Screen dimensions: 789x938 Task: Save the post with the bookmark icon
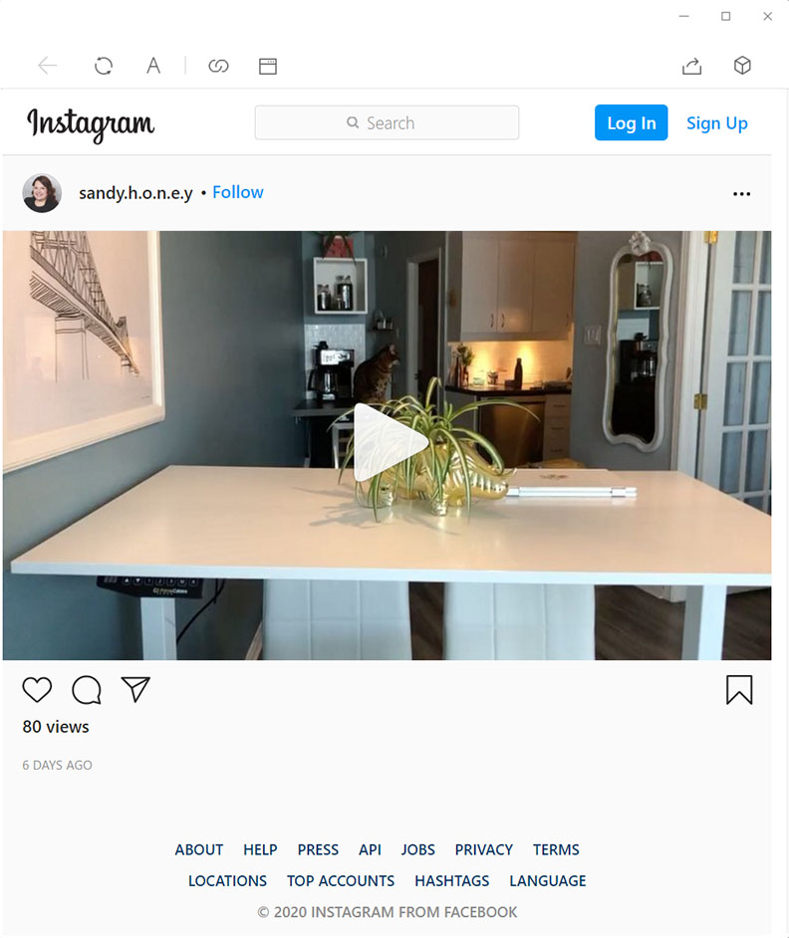tap(739, 690)
